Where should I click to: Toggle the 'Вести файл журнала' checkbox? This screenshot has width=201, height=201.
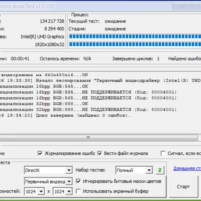(x=100, y=153)
